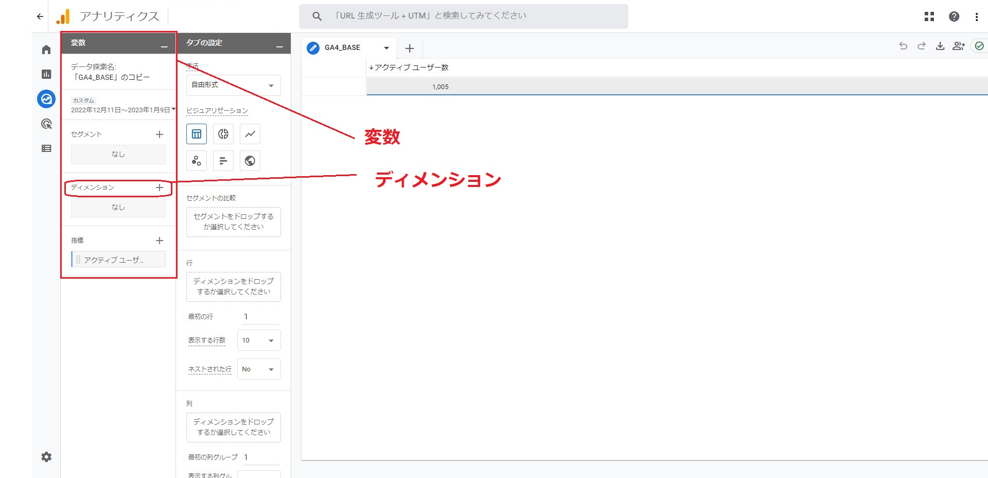Image resolution: width=988 pixels, height=478 pixels.
Task: Select the アクティブ ユーザー metric chip
Action: [x=118, y=260]
